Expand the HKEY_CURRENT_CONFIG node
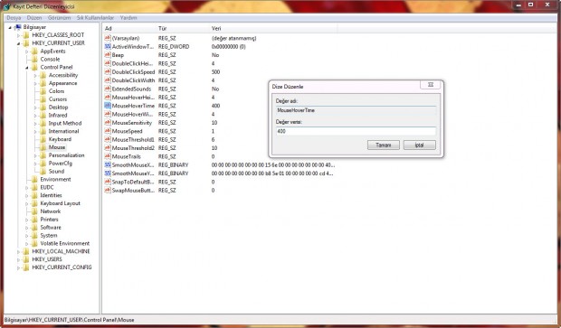The height and width of the screenshot is (328, 561). coord(18,267)
